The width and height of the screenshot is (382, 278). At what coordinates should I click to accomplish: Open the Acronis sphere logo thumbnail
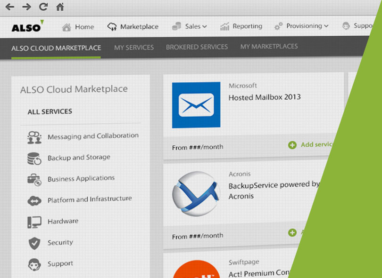click(196, 194)
